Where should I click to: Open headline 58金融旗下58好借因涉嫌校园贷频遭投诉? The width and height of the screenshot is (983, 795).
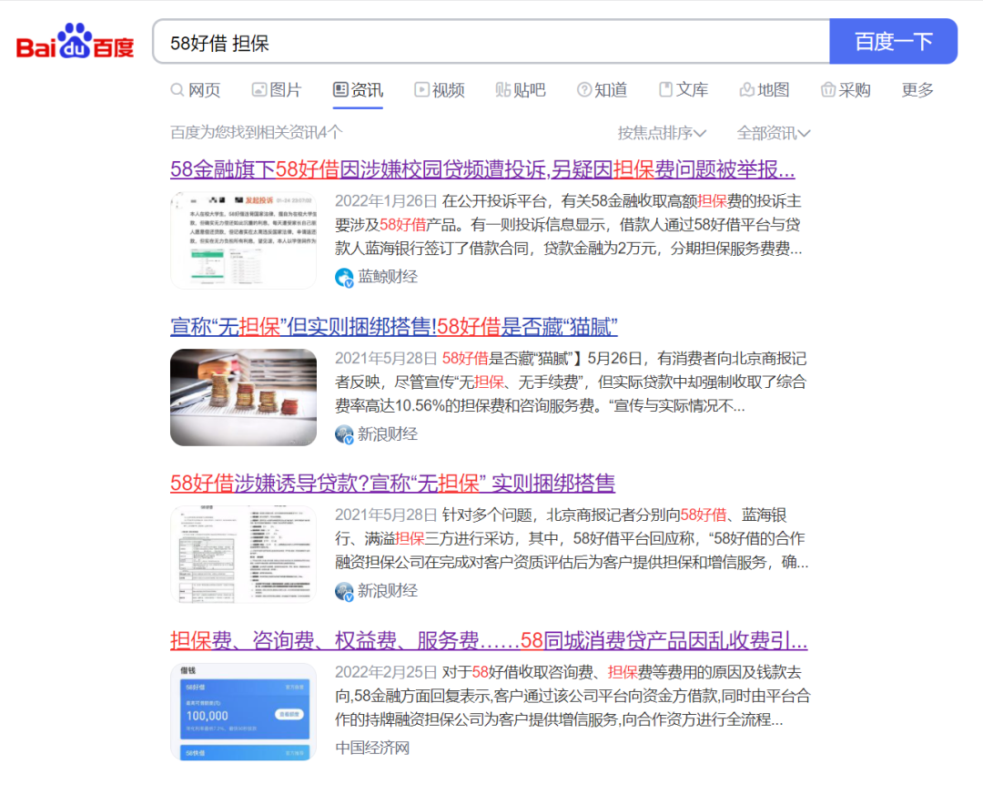click(482, 169)
